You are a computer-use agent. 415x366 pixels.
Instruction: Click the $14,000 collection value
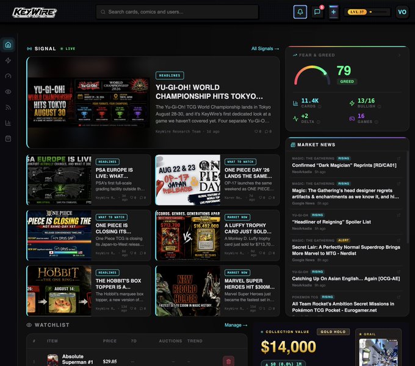(289, 347)
